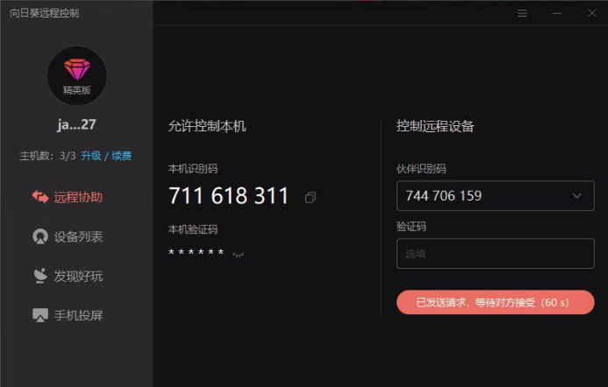The image size is (608, 387).
Task: Select the 远程协助 menu label
Action: click(78, 197)
